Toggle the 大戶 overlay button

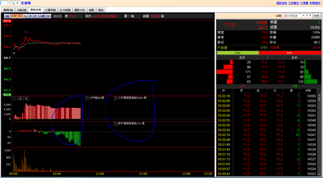[14, 16]
